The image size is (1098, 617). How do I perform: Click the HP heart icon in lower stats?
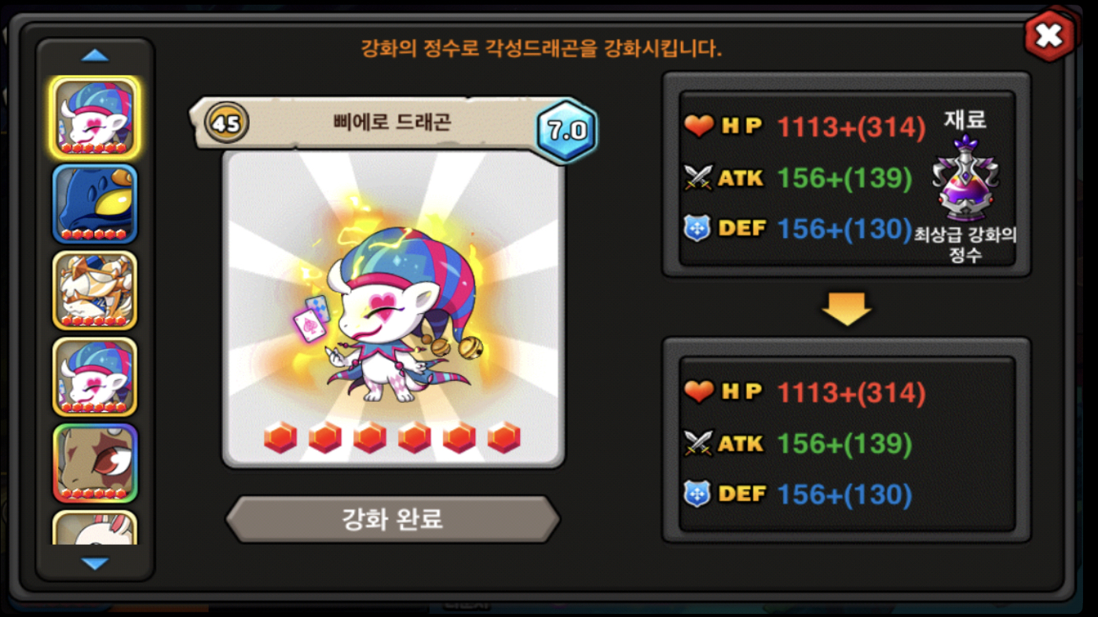pos(698,392)
